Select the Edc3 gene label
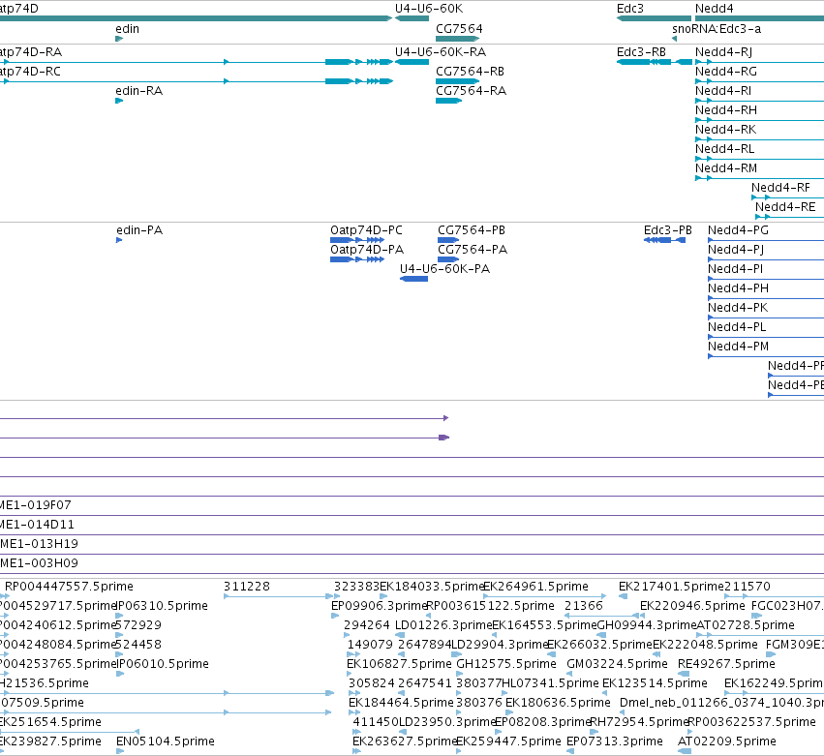The width and height of the screenshot is (824, 756). pyautogui.click(x=630, y=9)
